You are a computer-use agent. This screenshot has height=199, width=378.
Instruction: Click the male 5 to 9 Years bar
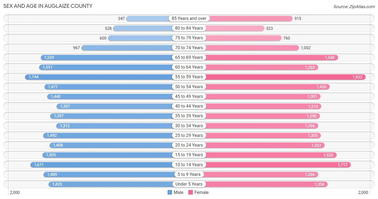pos(108,175)
